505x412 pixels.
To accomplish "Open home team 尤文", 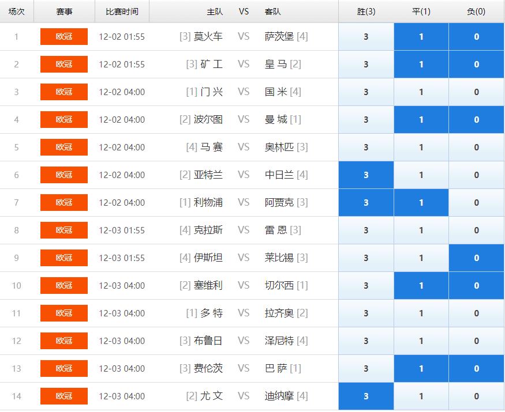I will pos(212,396).
